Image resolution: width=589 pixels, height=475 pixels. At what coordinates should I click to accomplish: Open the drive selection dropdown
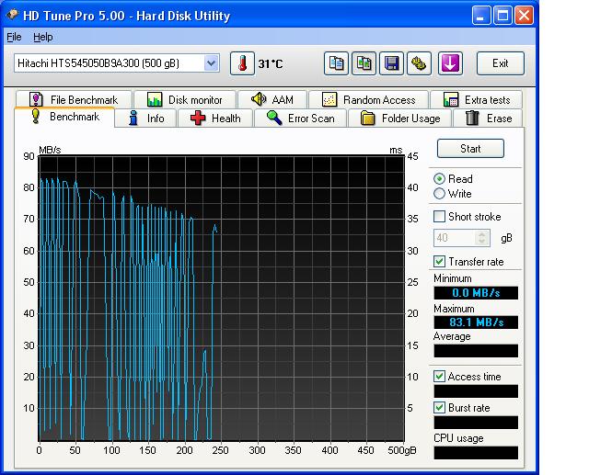click(x=212, y=63)
